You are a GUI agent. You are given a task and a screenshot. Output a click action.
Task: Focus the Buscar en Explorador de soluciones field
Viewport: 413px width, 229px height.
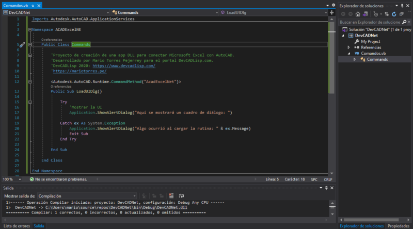(x=370, y=22)
